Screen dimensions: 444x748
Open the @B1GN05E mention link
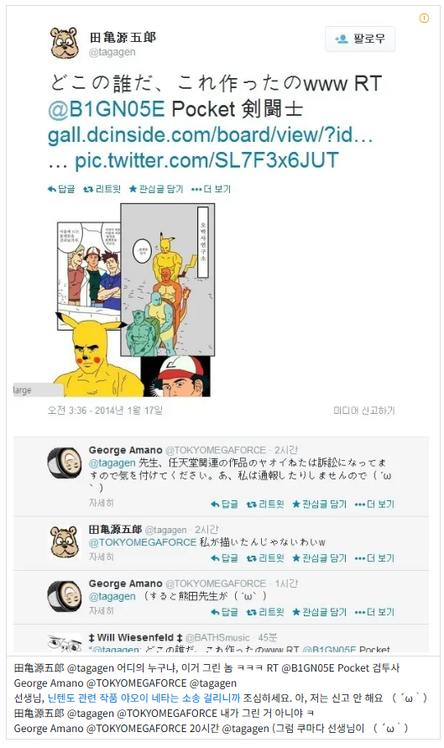tap(107, 109)
